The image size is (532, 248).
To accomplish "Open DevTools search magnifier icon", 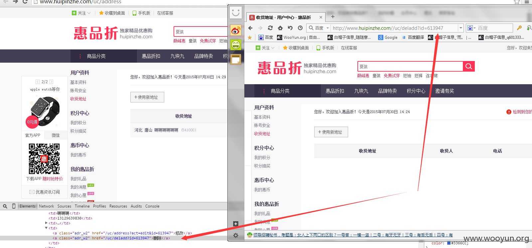I will tap(5, 206).
